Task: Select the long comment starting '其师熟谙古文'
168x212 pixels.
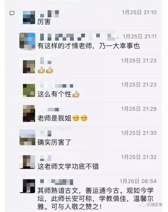Action: 95,199
